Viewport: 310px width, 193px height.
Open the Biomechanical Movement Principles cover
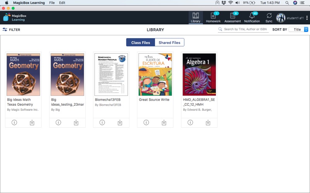(111, 74)
